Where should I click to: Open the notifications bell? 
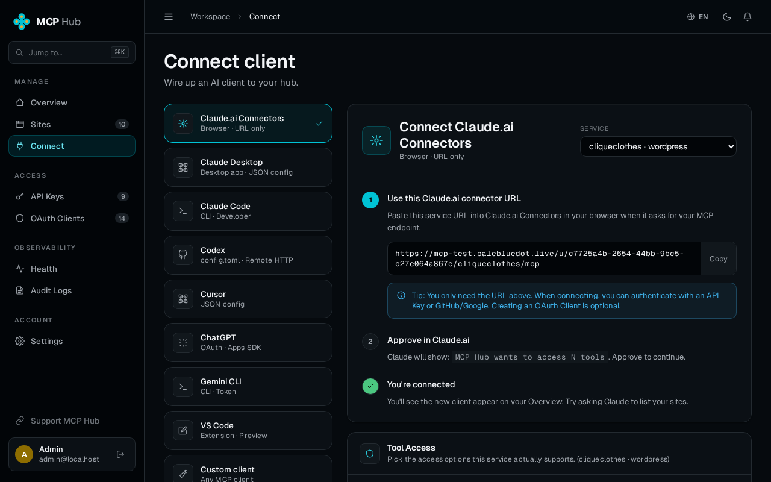[748, 17]
